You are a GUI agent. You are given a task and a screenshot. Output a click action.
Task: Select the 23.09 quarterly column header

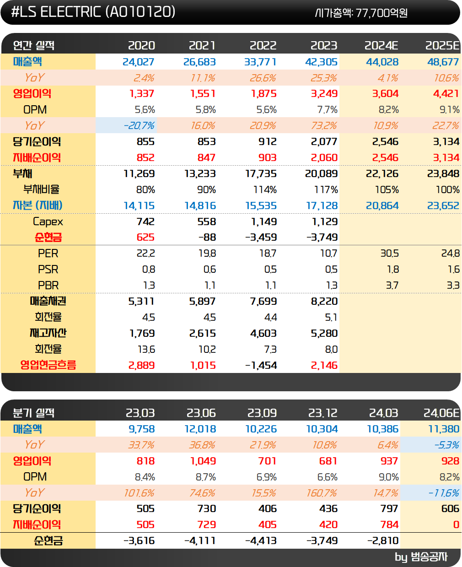262,413
